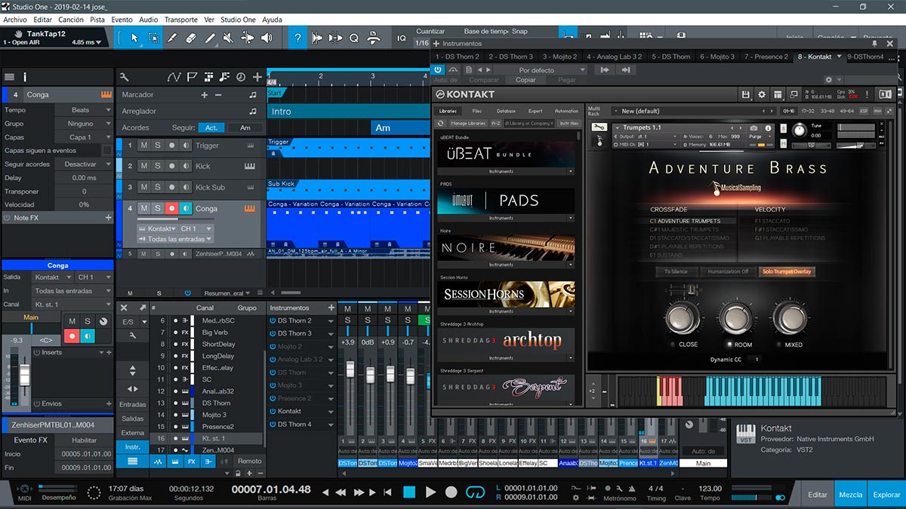Screen dimensions: 906x509
Task: Open the Editar view
Action: 818,495
